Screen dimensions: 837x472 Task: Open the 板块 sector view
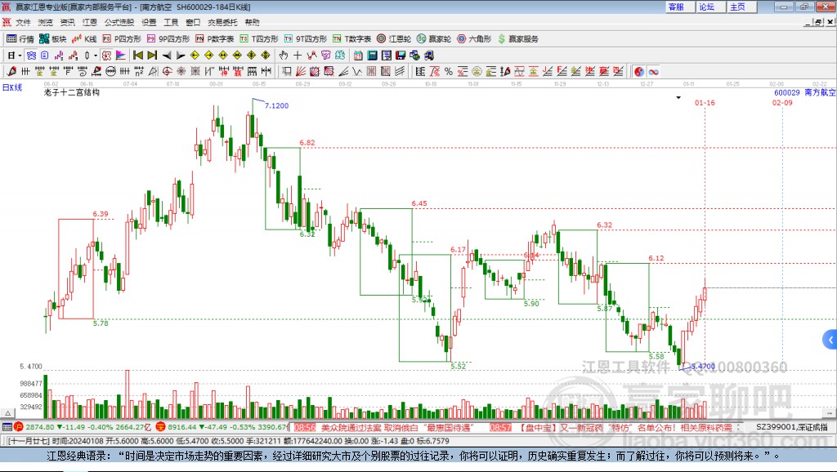coord(52,39)
